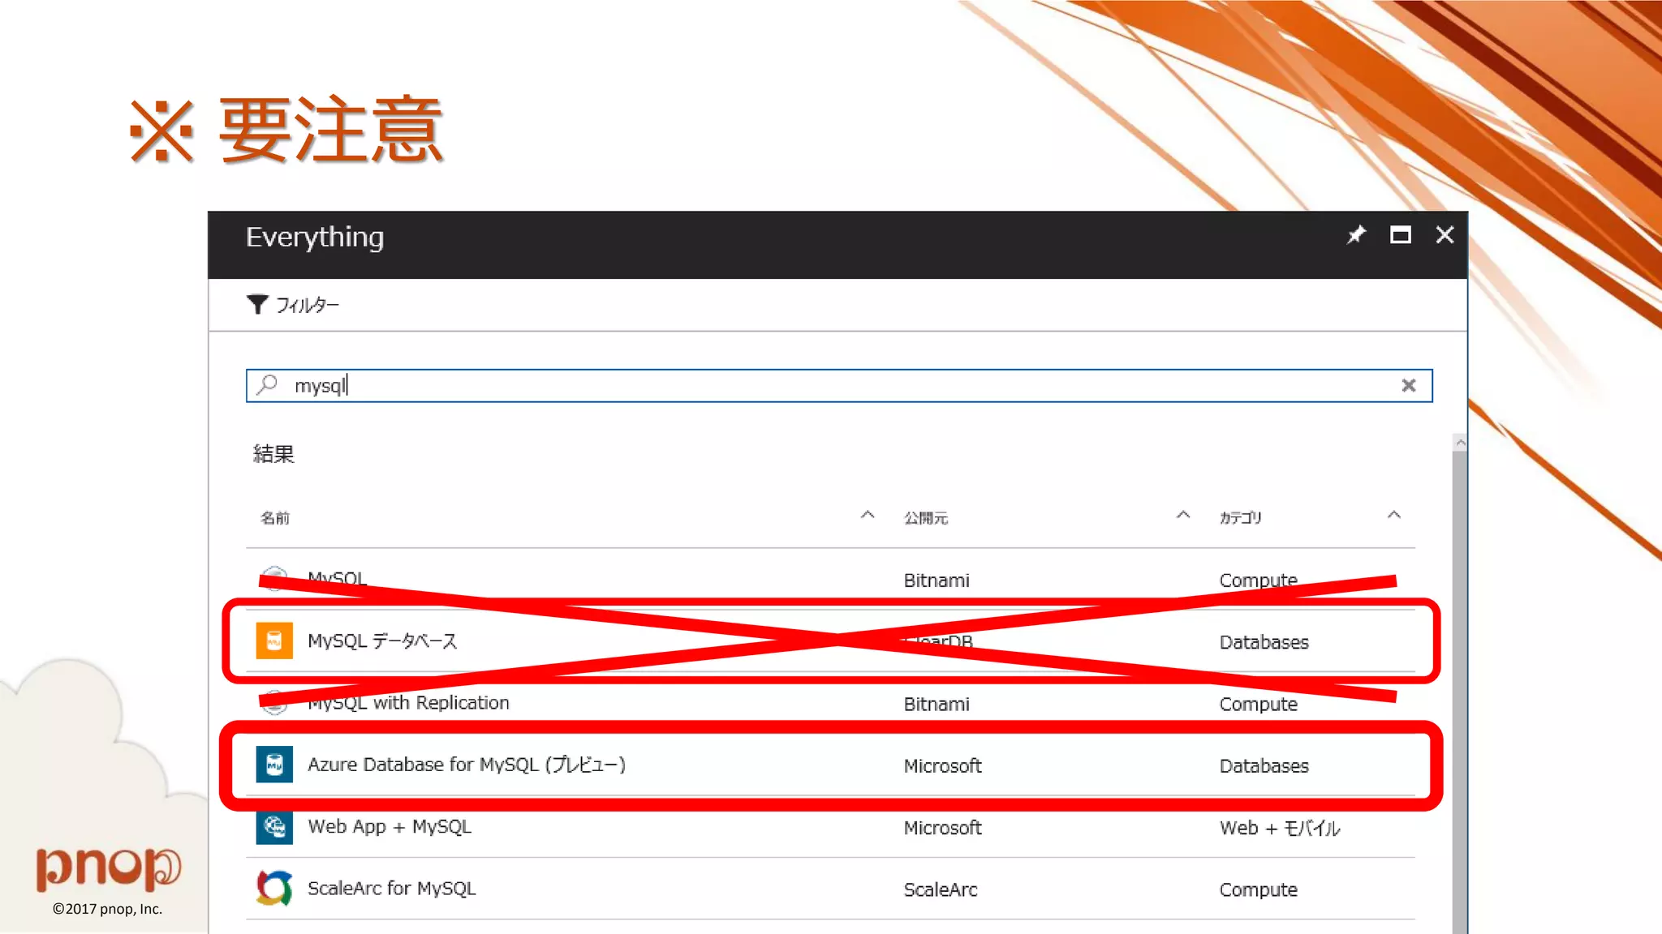This screenshot has width=1662, height=934.
Task: Clear the mysql search text
Action: pyautogui.click(x=1409, y=386)
